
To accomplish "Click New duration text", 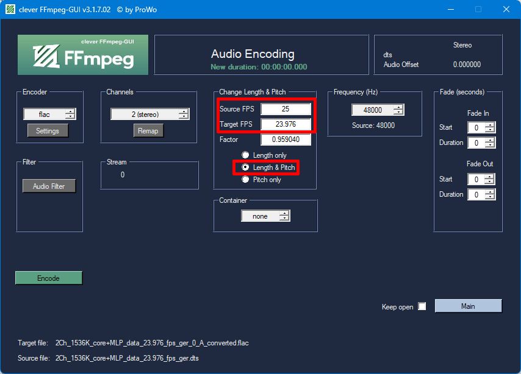I will click(259, 67).
